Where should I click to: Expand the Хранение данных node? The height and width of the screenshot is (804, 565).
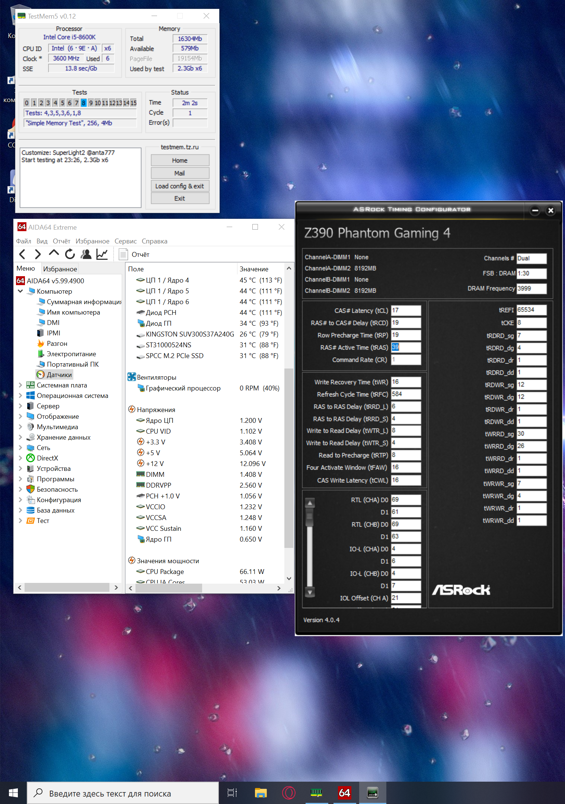(x=20, y=437)
